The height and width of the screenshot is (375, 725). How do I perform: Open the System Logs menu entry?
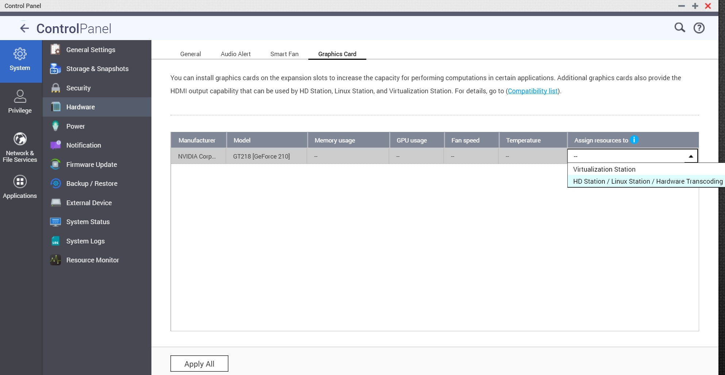click(97, 241)
